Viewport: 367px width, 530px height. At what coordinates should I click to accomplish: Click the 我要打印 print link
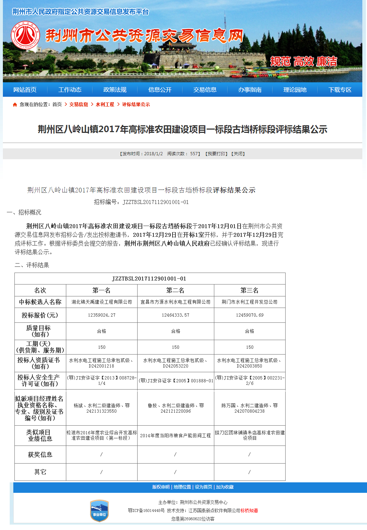(x=216, y=154)
